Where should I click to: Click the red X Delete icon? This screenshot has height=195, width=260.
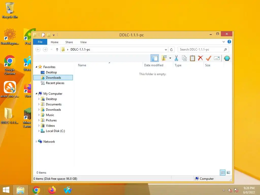201,58
